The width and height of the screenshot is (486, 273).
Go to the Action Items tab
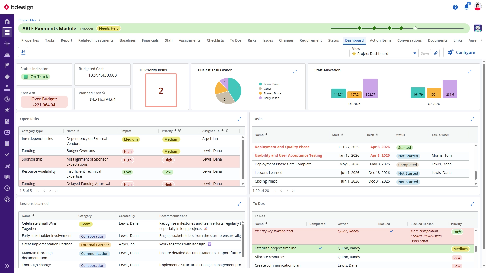pos(380,40)
